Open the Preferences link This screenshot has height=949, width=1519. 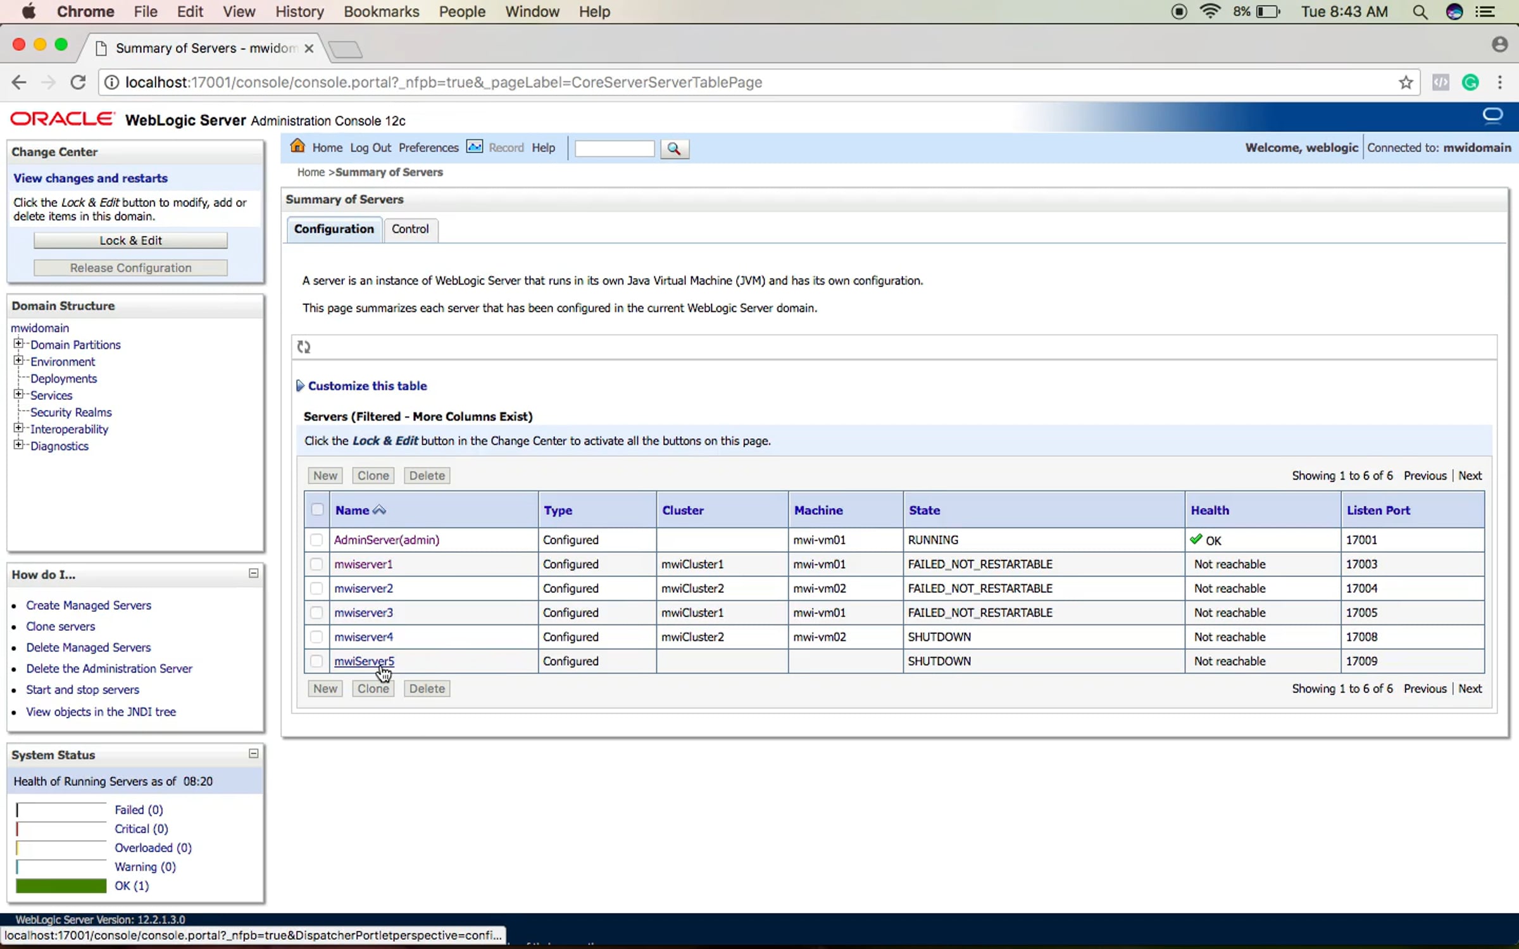click(428, 147)
